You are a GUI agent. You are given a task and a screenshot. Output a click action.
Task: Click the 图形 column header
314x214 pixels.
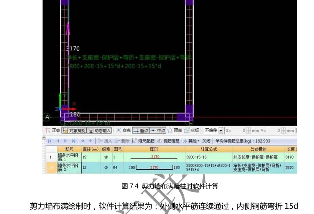click(x=155, y=149)
